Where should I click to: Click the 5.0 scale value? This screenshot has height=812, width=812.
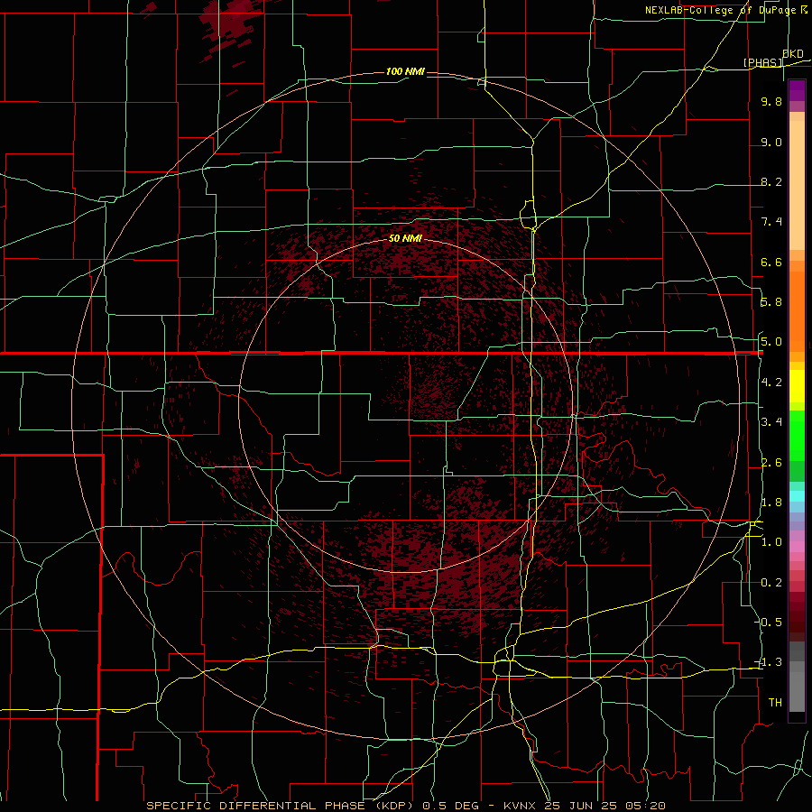click(x=771, y=342)
